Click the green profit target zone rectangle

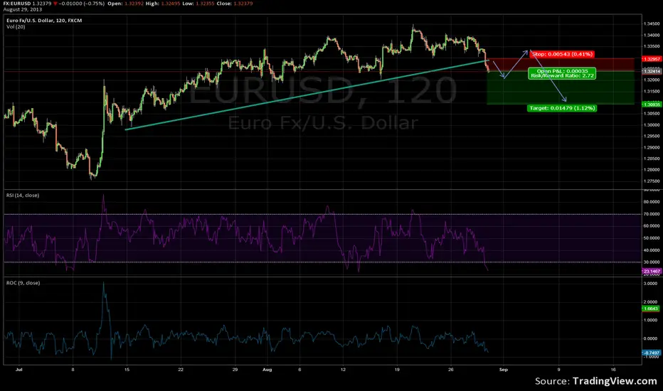561,87
